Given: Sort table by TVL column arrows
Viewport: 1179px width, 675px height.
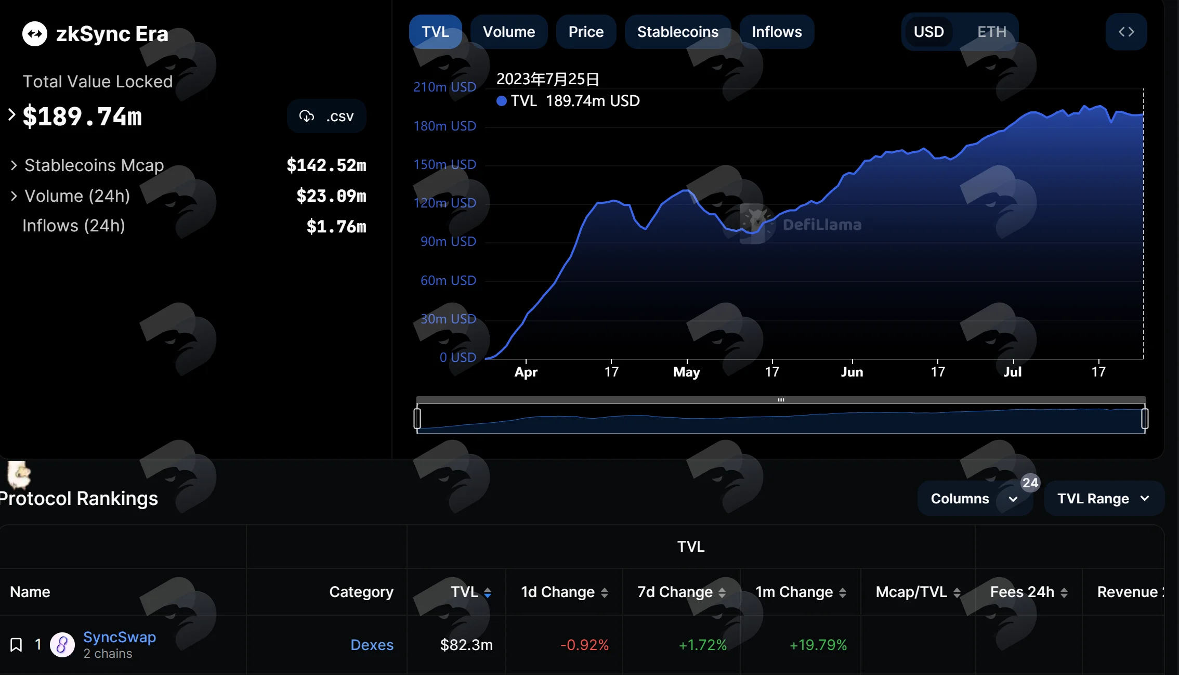Looking at the screenshot, I should click(x=488, y=592).
